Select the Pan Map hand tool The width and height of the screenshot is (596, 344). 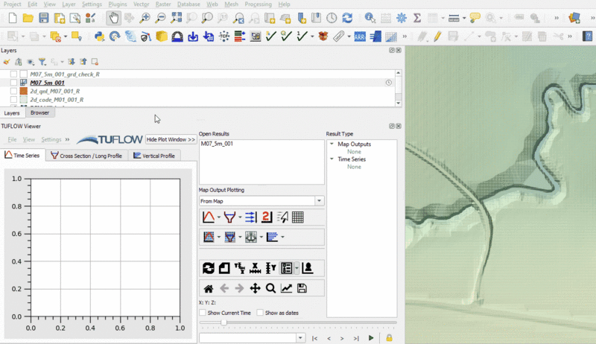pos(112,18)
